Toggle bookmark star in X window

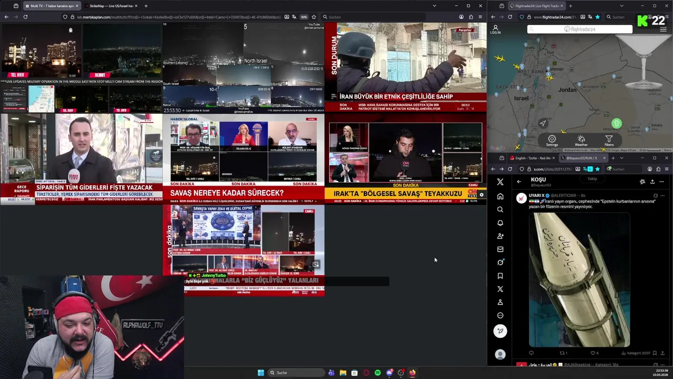pyautogui.click(x=598, y=169)
